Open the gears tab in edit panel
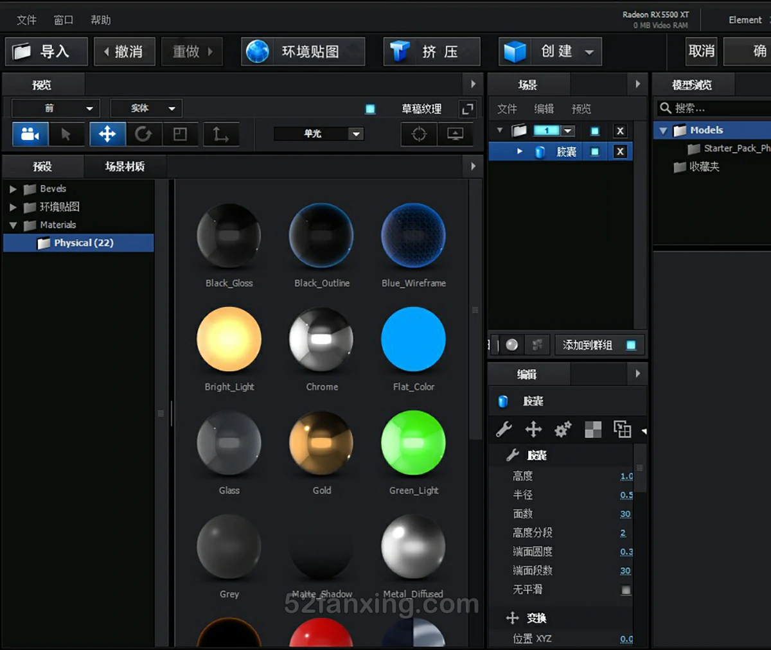 tap(563, 429)
